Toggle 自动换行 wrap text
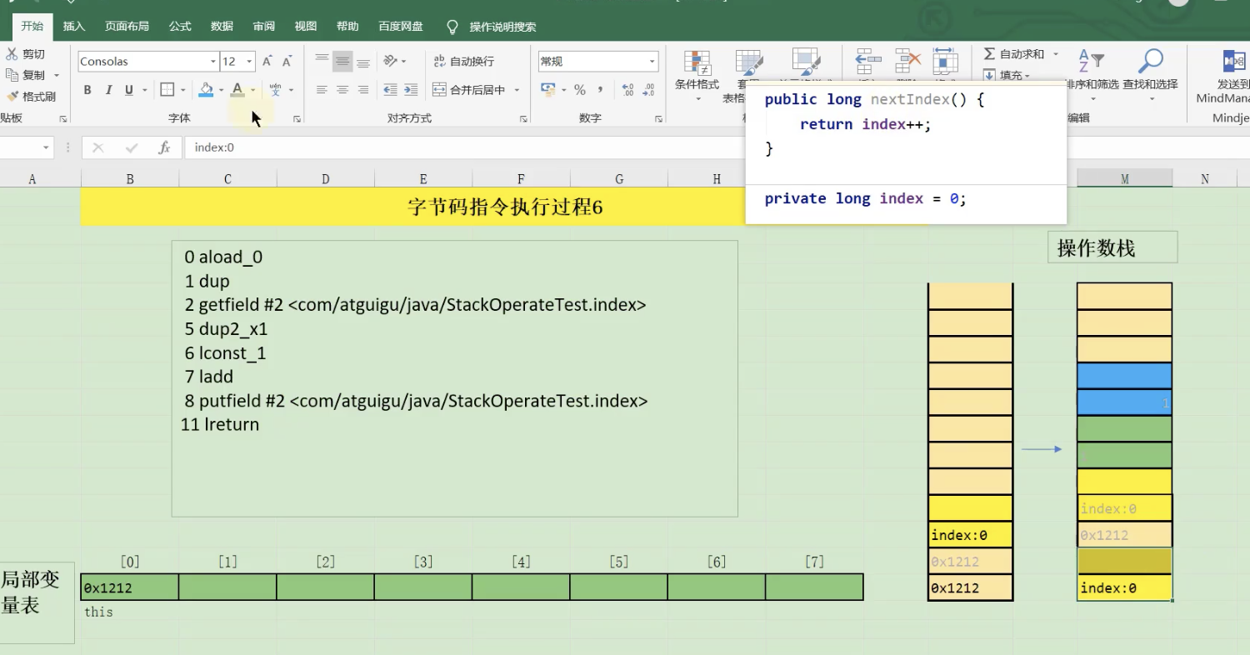Image resolution: width=1250 pixels, height=655 pixels. pos(463,61)
